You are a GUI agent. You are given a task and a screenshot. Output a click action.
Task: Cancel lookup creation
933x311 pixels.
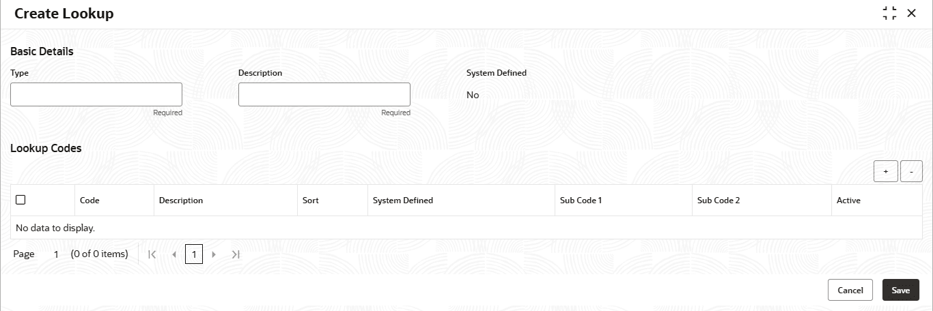point(850,290)
